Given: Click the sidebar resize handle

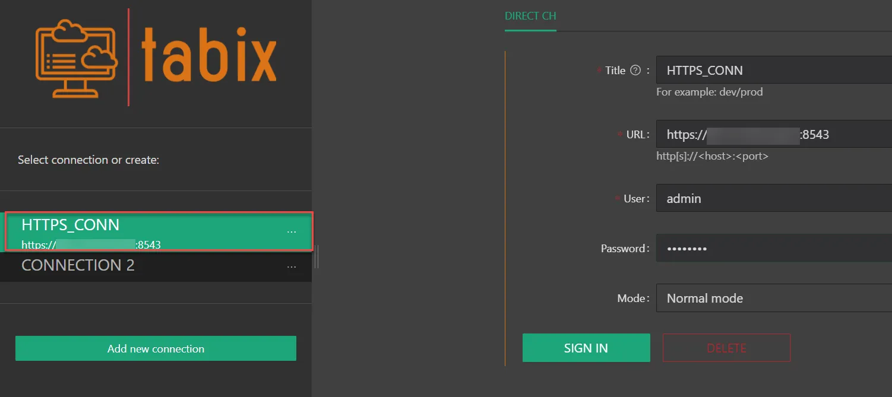Looking at the screenshot, I should (x=317, y=257).
